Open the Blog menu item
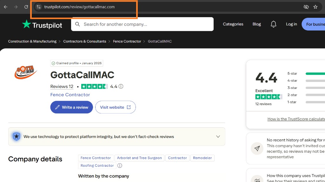This screenshot has height=182, width=325. (256, 24)
